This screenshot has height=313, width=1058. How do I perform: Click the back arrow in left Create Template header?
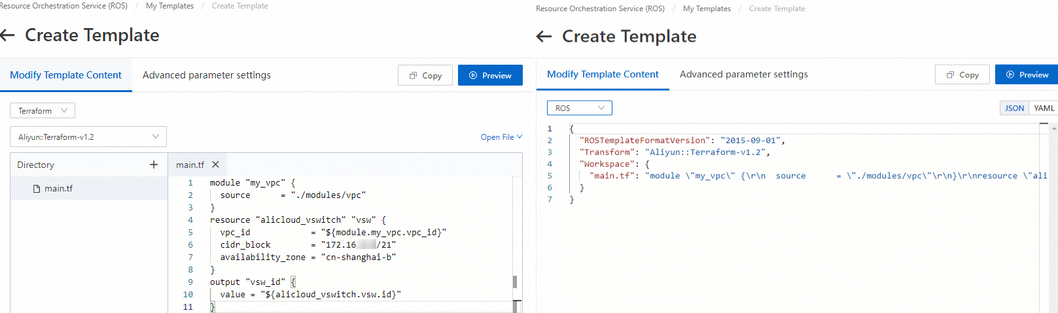click(7, 35)
